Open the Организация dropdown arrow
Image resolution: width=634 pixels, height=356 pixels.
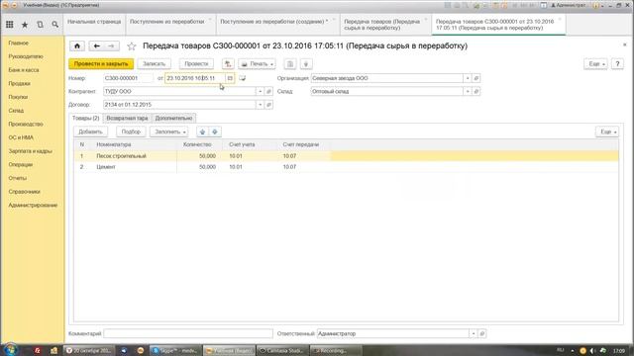point(468,78)
